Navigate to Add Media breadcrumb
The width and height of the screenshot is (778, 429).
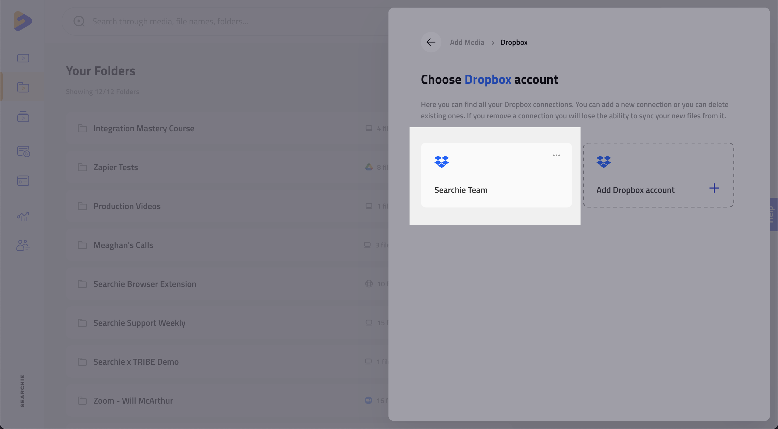pos(467,42)
